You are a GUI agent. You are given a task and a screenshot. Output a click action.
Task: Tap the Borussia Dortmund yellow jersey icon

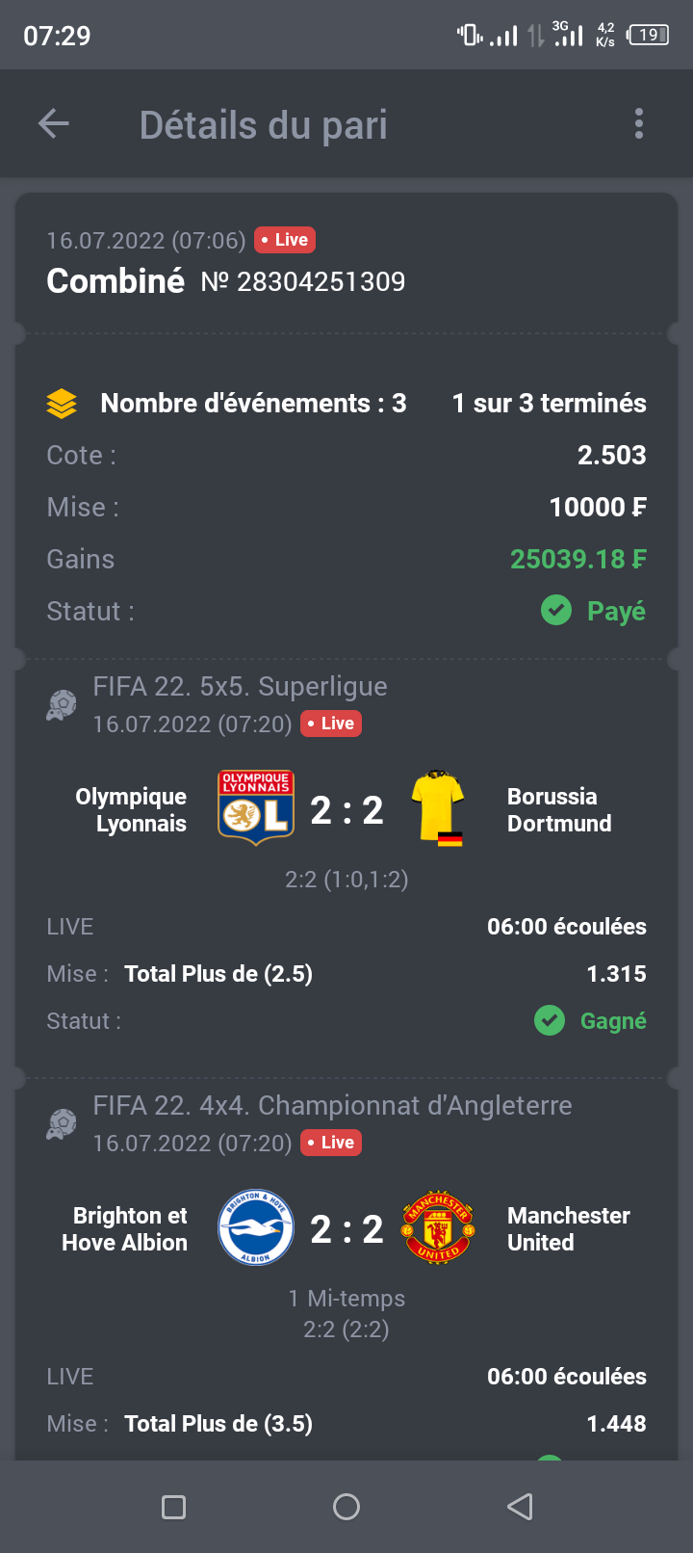pos(438,808)
